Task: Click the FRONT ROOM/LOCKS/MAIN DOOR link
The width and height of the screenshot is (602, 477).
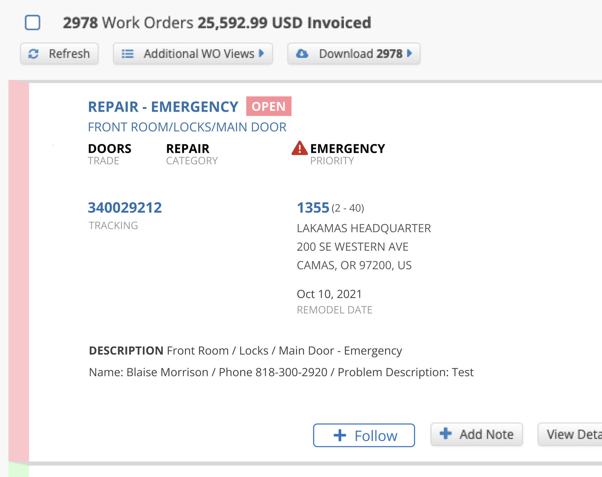Action: pos(187,127)
